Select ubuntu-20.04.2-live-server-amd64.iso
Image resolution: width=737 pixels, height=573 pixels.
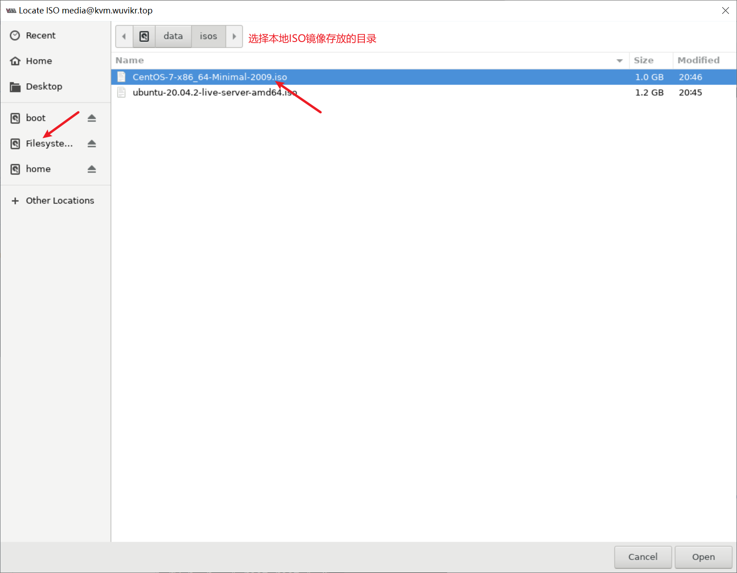(214, 92)
